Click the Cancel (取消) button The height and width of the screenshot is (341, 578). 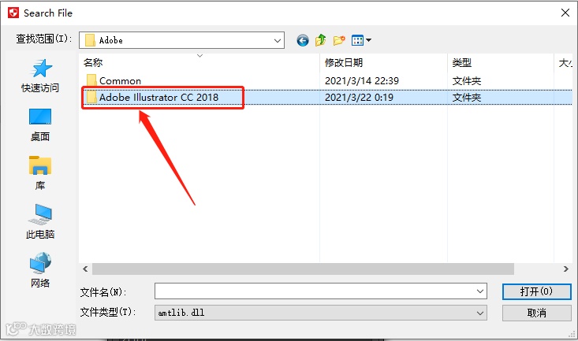[537, 313]
